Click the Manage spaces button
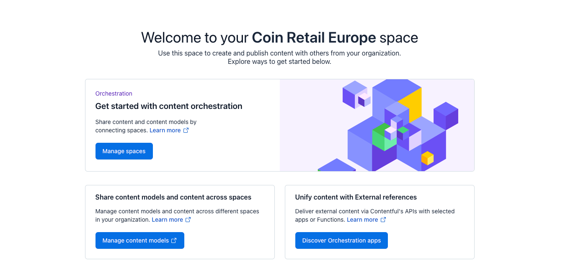This screenshot has height=268, width=568. coord(124,151)
